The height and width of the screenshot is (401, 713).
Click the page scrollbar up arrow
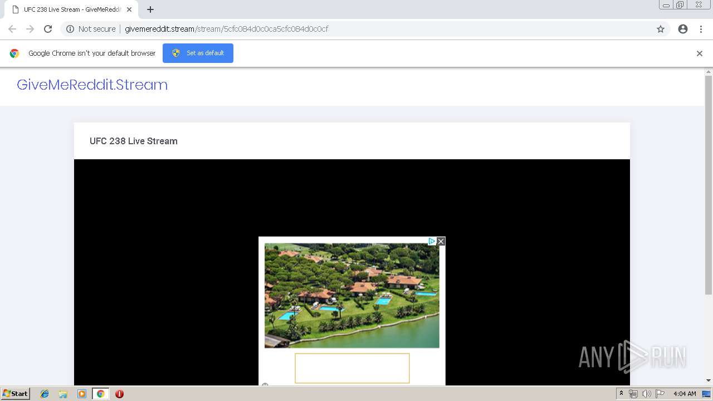(709, 72)
